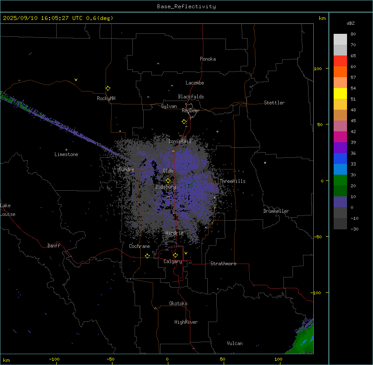Click the Innisfail city label
373x365 pixels.
(180, 141)
